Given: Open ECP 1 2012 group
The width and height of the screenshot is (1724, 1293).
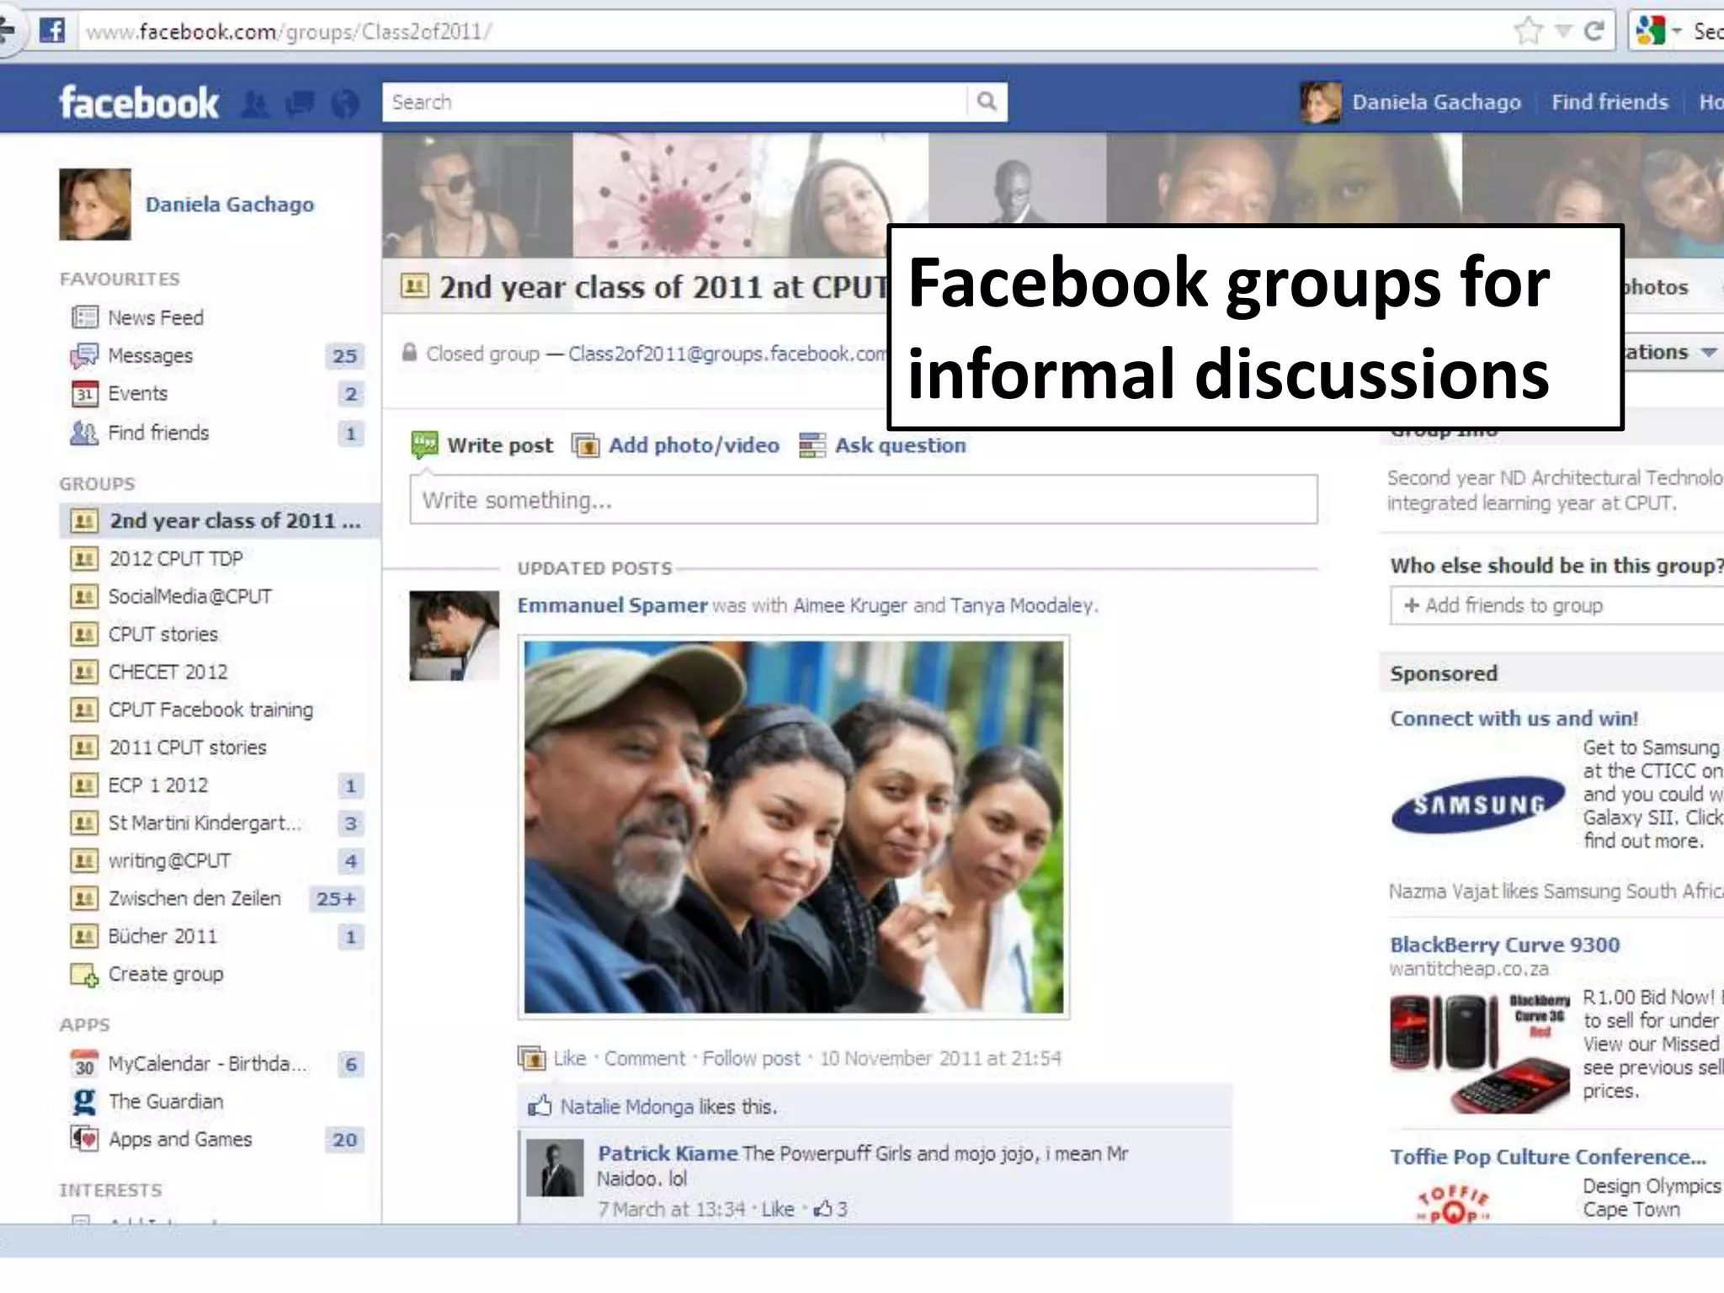Looking at the screenshot, I should tap(157, 785).
